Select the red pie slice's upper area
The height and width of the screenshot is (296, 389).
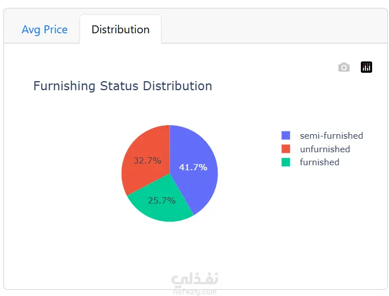(152, 138)
